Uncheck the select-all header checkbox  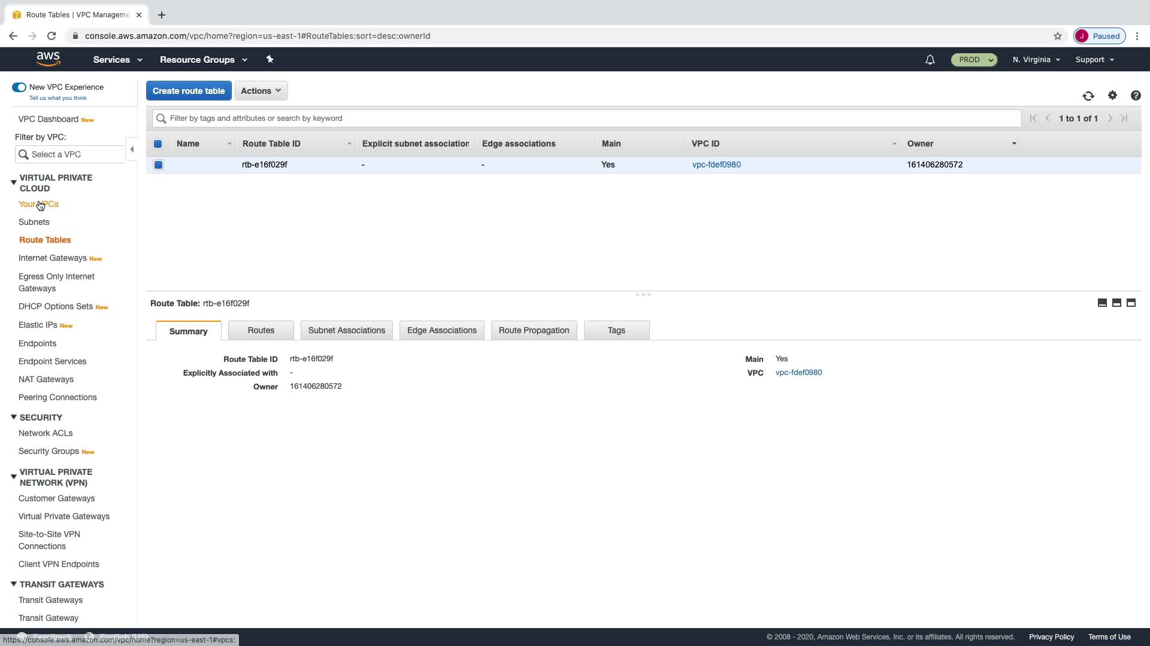(158, 144)
